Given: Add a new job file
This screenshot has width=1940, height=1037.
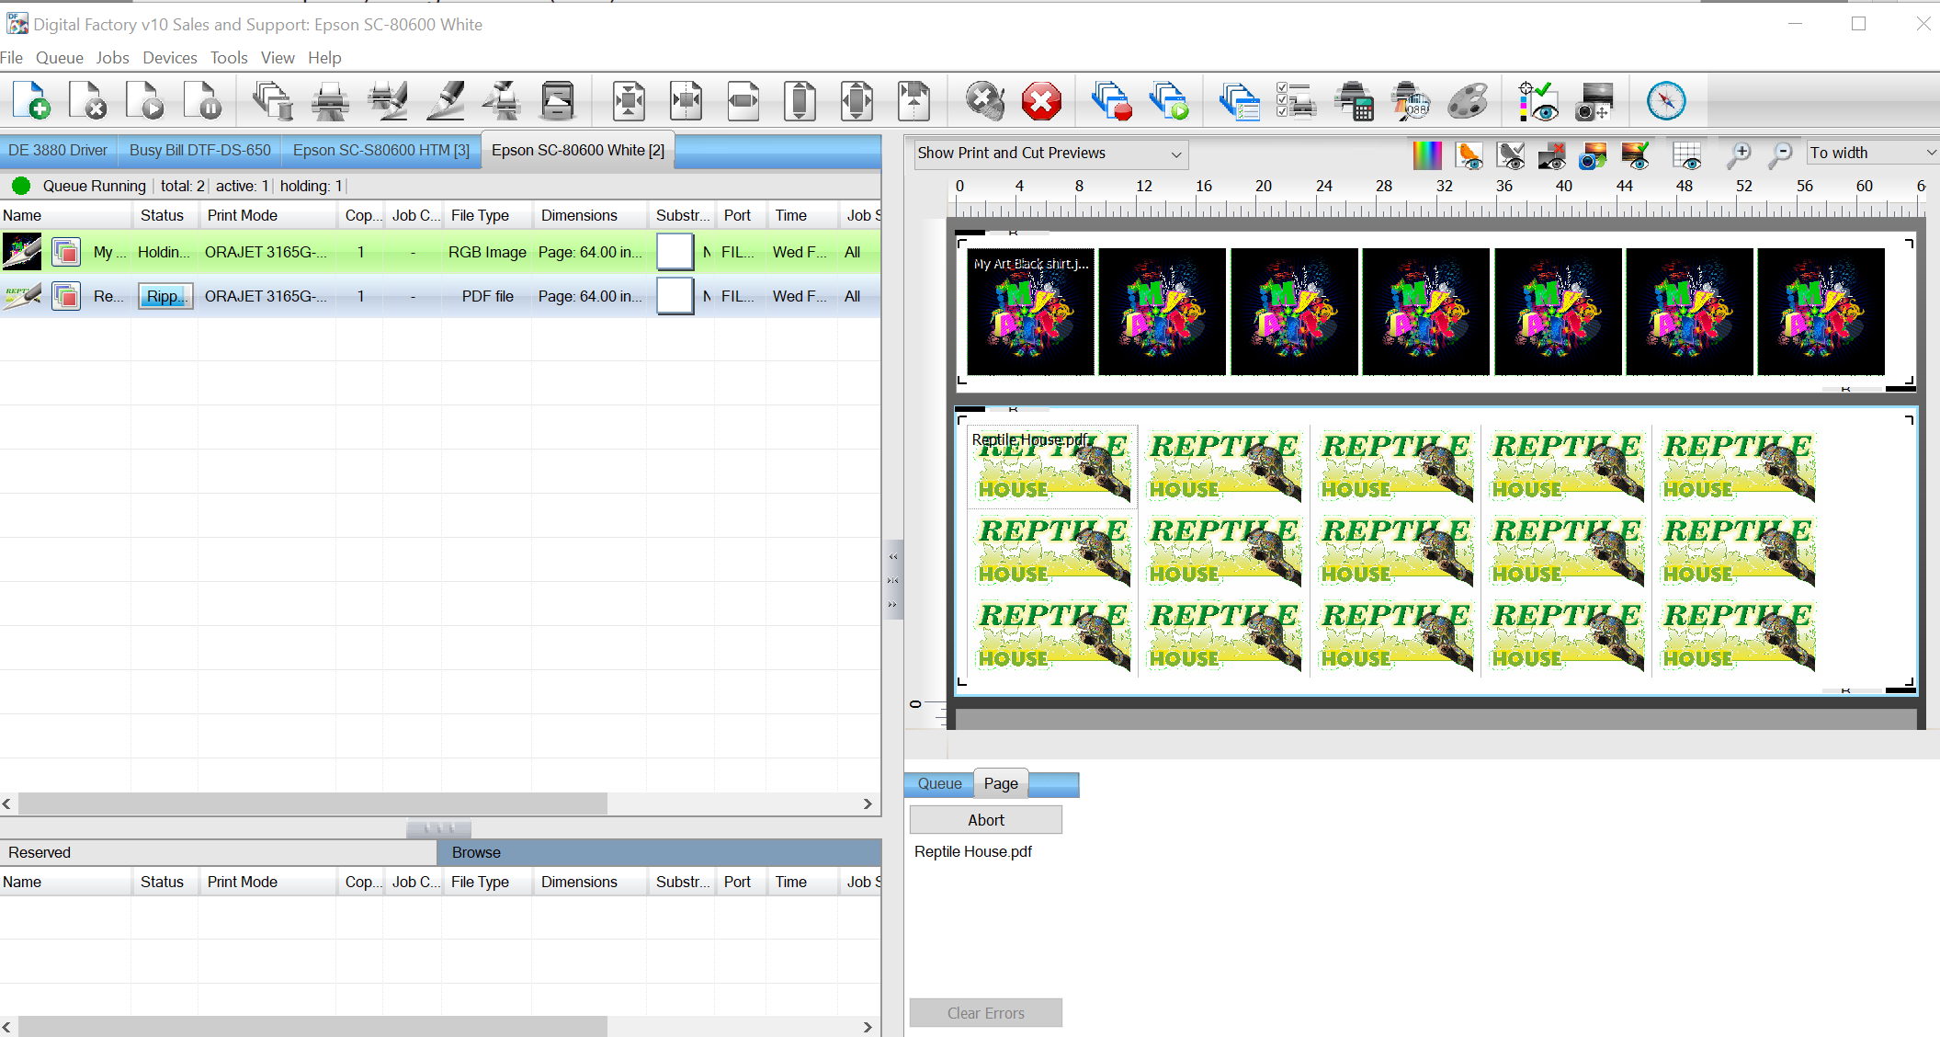Looking at the screenshot, I should [x=33, y=100].
